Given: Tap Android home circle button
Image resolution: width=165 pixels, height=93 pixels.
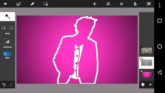Looking at the screenshot, I should point(160,47).
